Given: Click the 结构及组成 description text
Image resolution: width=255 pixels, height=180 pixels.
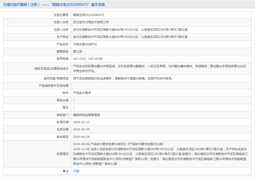Looking at the screenshot, I should (160, 69).
